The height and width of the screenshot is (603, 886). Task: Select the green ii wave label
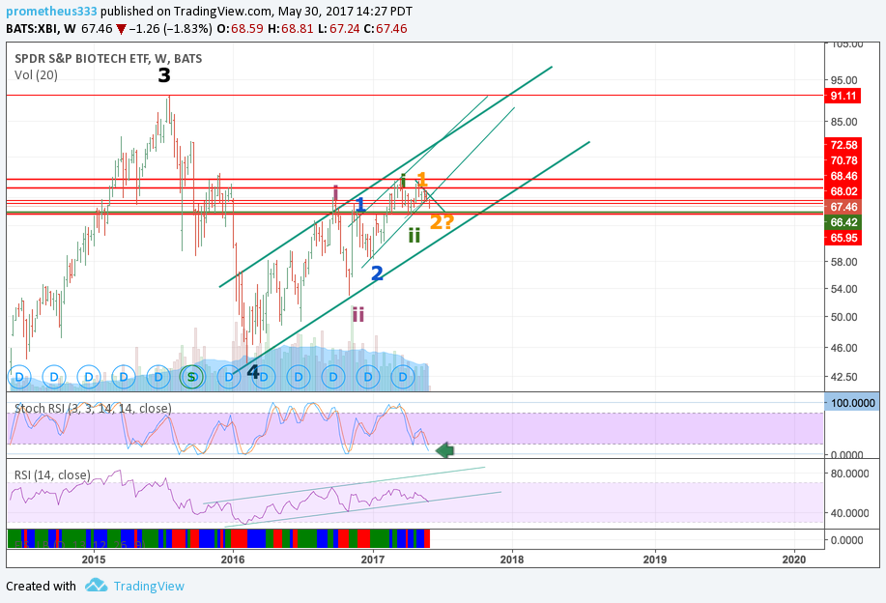414,235
